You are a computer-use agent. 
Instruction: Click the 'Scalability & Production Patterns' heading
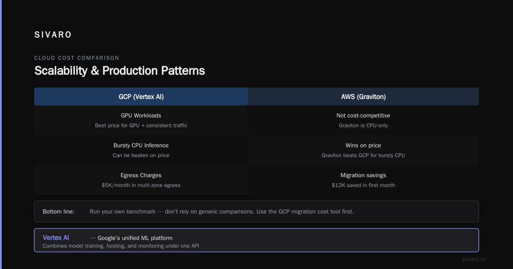tap(120, 70)
